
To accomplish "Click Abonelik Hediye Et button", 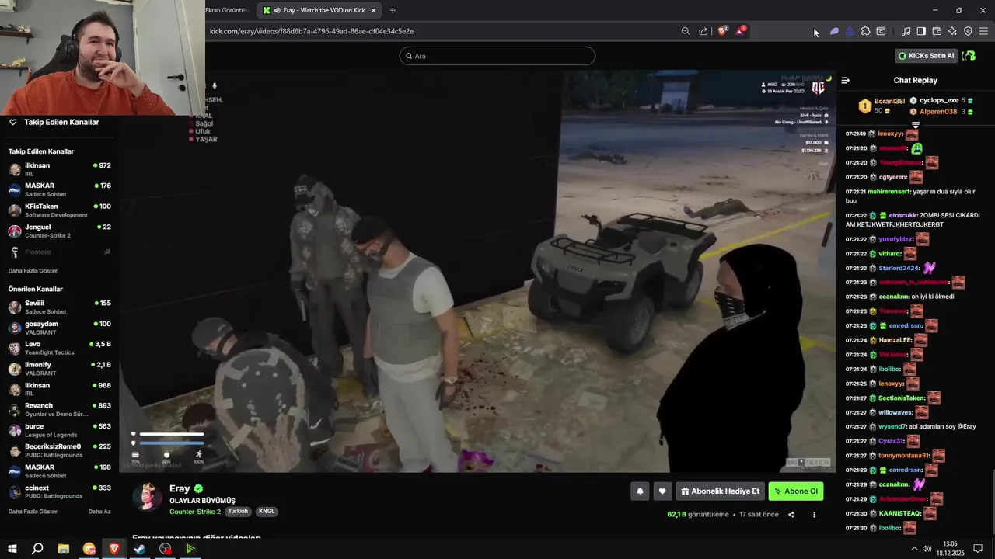I will 720,491.
